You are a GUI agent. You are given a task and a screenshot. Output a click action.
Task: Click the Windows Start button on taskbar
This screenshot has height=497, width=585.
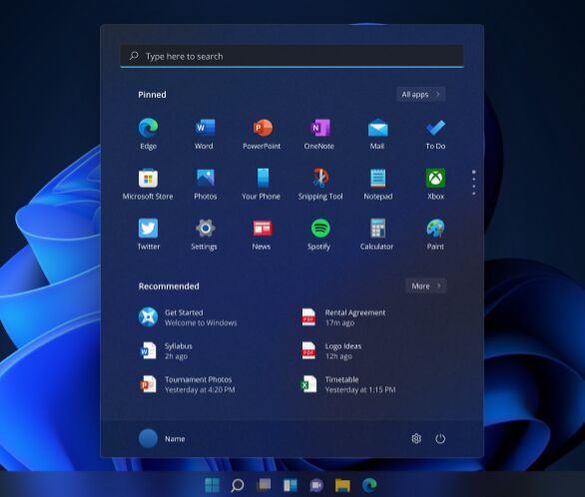coord(213,485)
